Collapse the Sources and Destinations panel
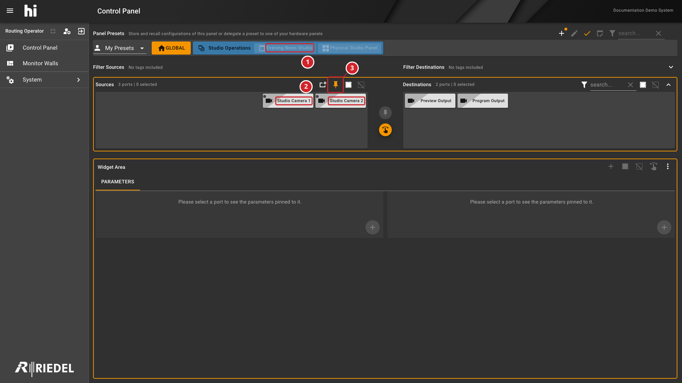Screen dimensions: 682x383 click(x=669, y=85)
